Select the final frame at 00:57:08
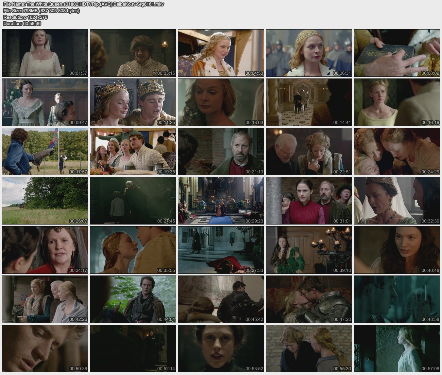This screenshot has width=442, height=375. click(397, 349)
